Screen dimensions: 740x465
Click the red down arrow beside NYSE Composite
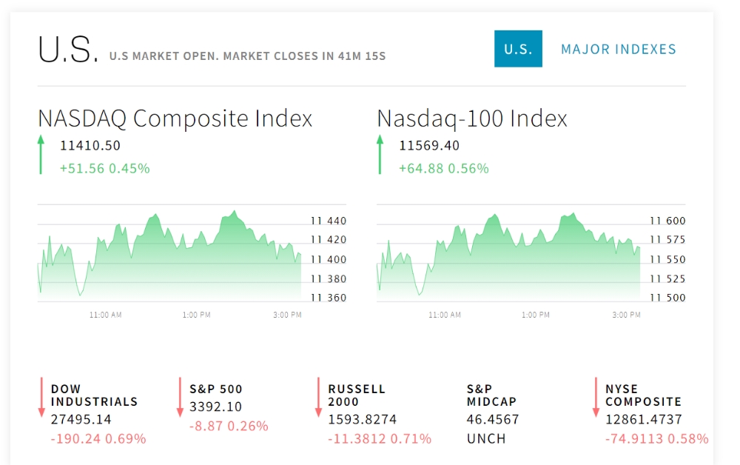coord(596,397)
